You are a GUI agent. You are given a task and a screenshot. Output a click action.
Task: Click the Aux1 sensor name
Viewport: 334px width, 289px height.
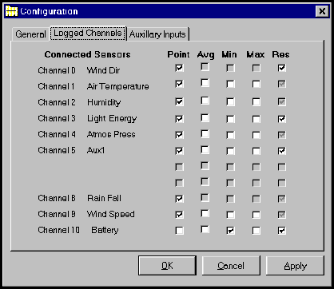96,150
